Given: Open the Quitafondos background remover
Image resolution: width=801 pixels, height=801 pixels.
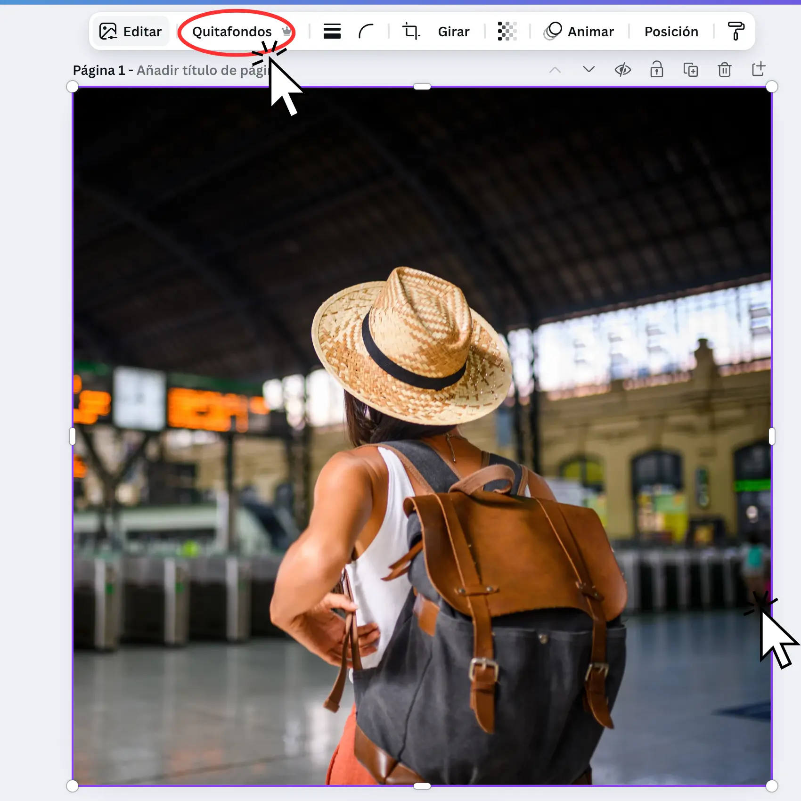Looking at the screenshot, I should (x=232, y=32).
